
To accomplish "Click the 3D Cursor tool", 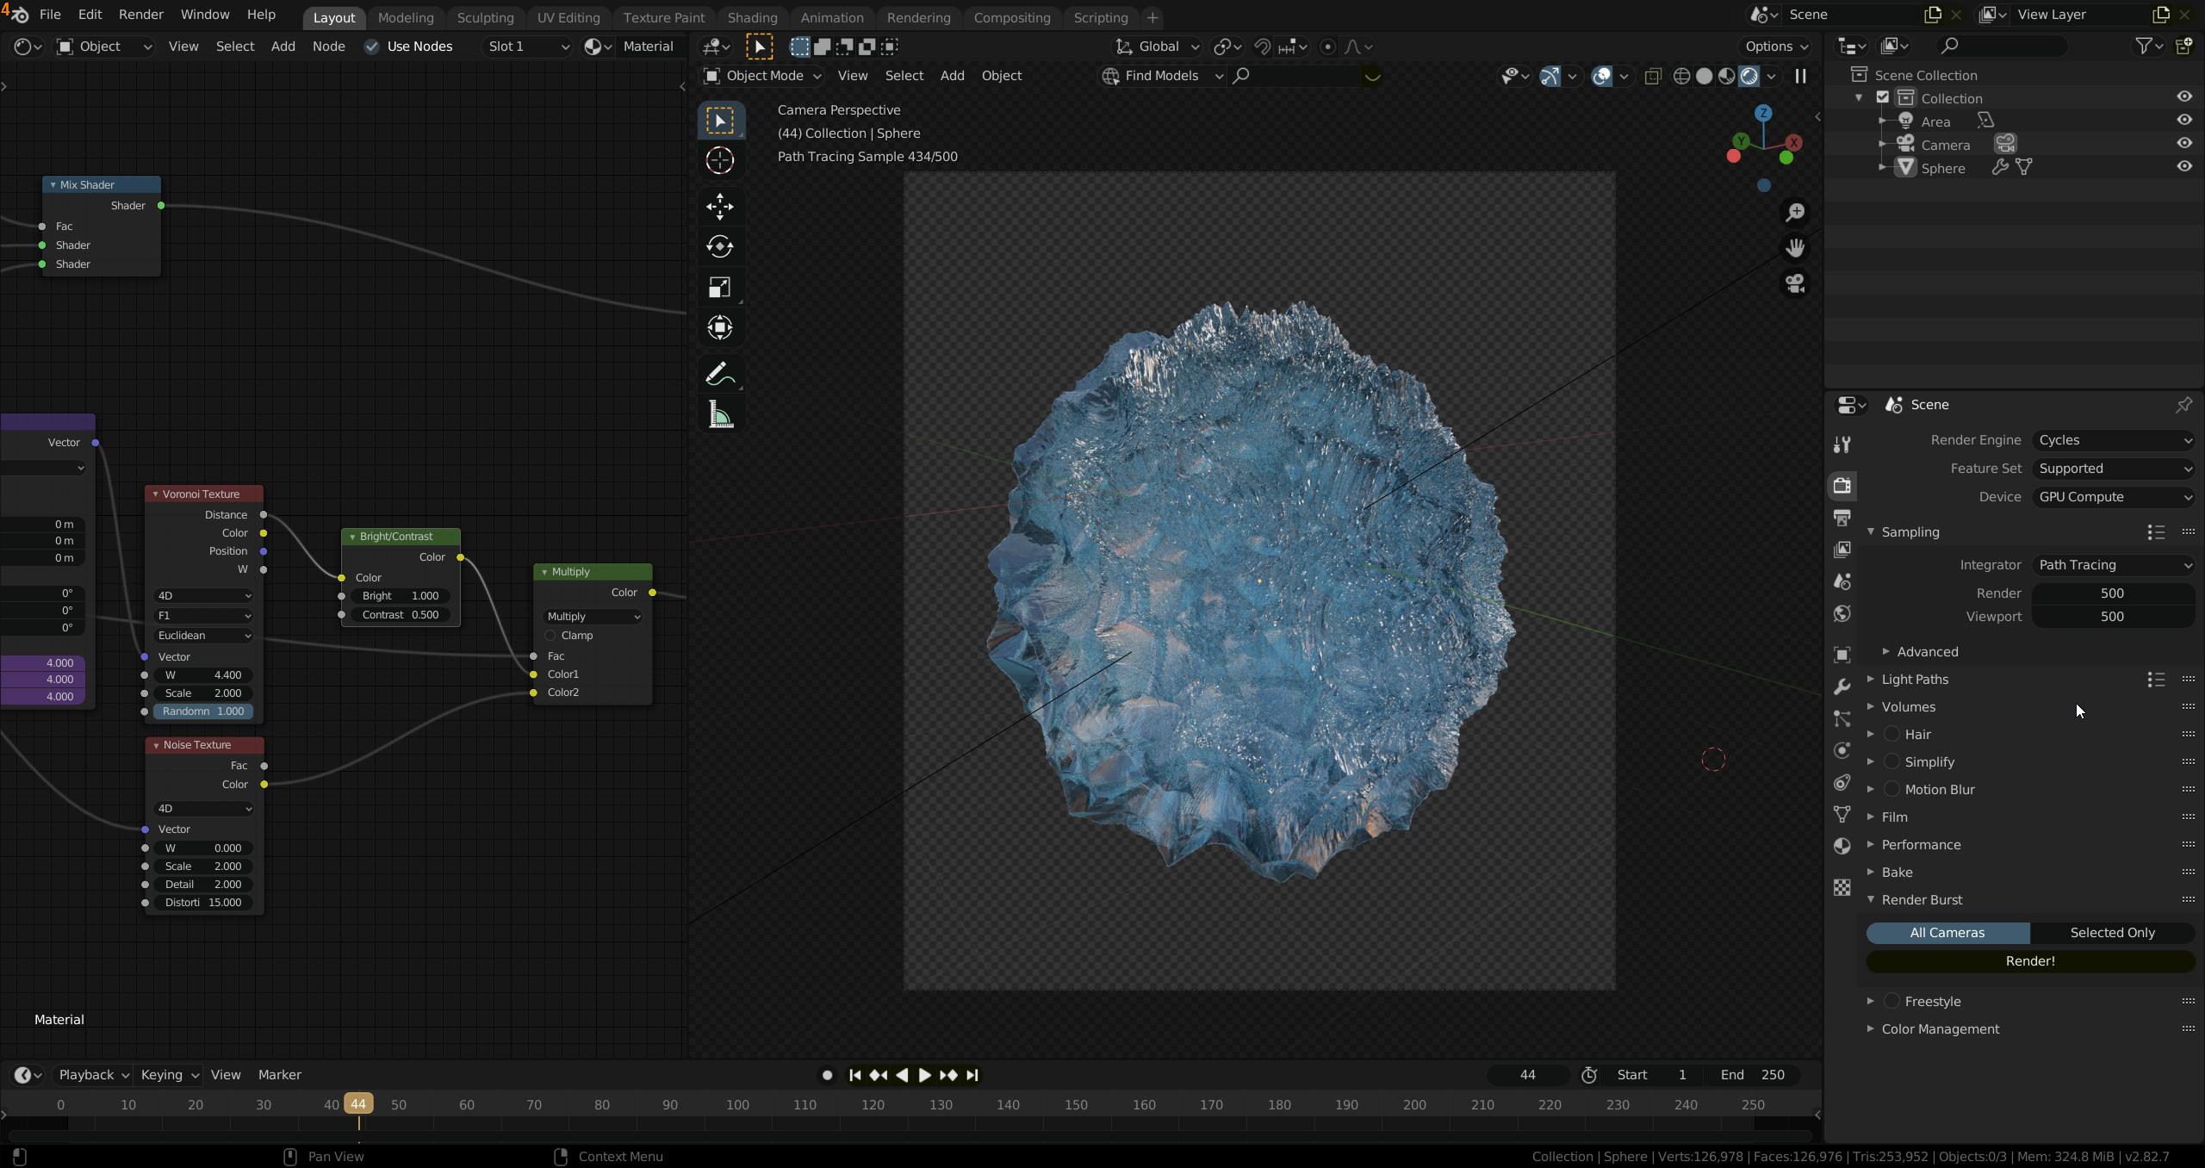I will click(x=720, y=160).
